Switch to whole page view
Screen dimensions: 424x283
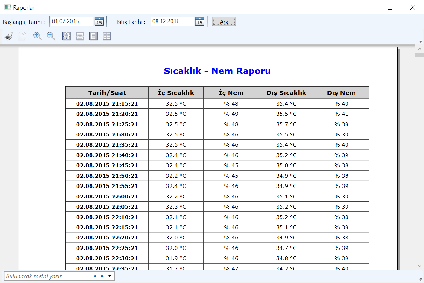[93, 36]
